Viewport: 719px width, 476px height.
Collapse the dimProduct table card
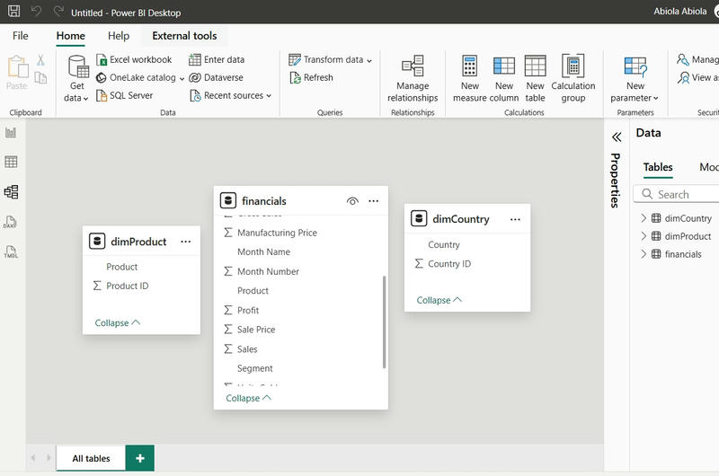(117, 322)
